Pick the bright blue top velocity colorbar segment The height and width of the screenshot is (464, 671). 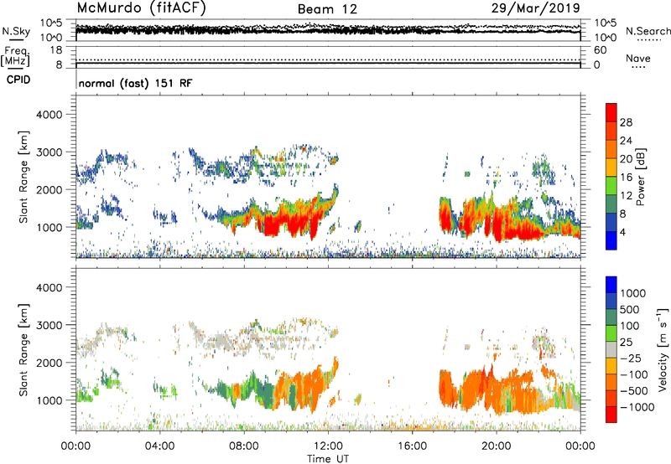coord(611,285)
